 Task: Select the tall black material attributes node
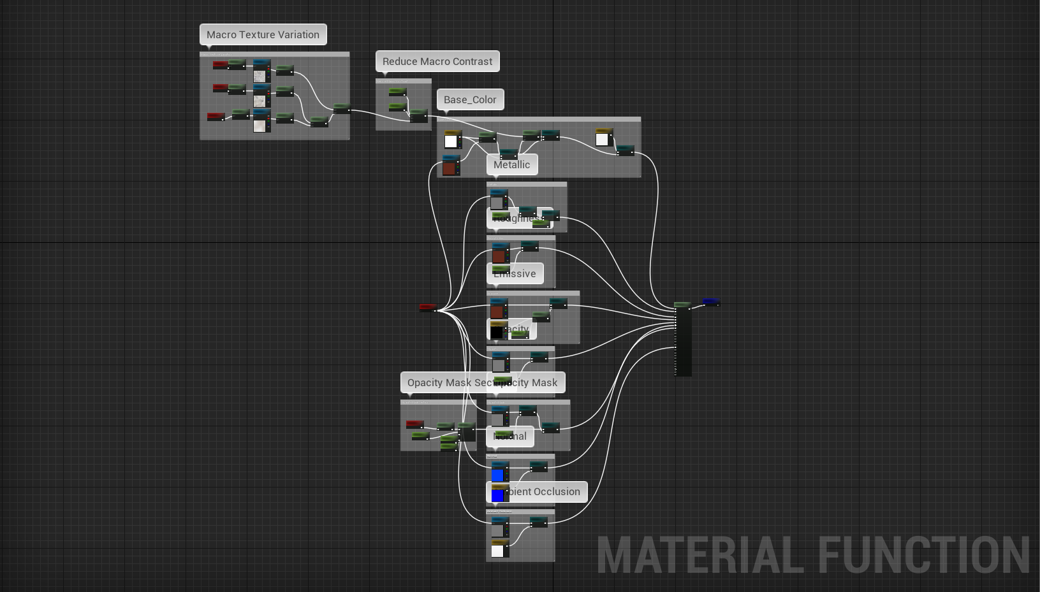point(683,340)
